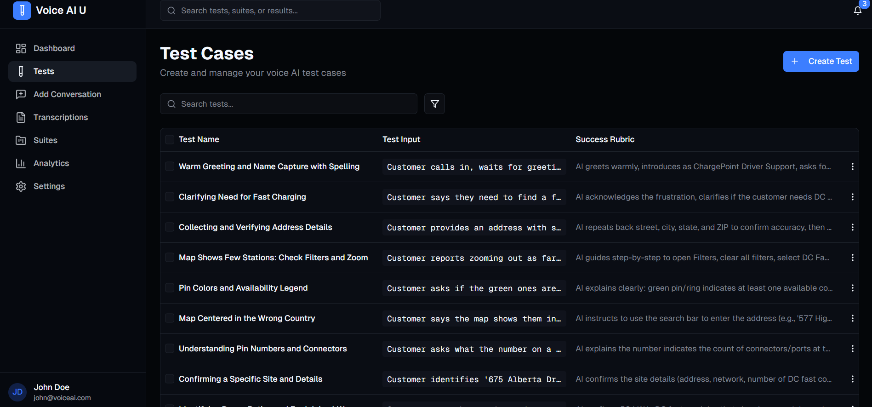Image resolution: width=872 pixels, height=407 pixels.
Task: Click the notification count badge 3
Action: point(864,3)
